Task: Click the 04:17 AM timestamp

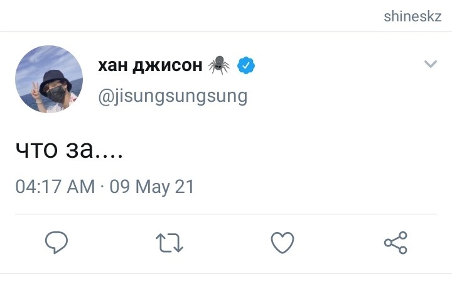Action: (55, 187)
